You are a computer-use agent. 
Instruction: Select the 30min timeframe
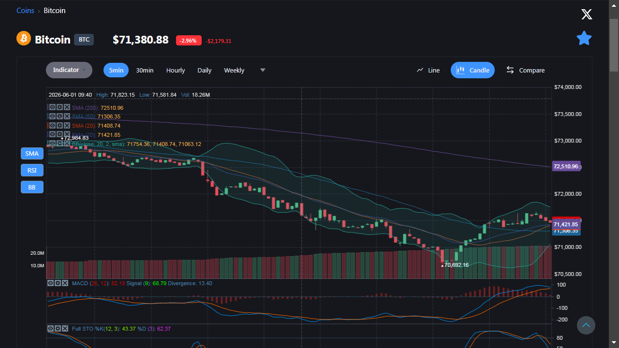pos(145,70)
